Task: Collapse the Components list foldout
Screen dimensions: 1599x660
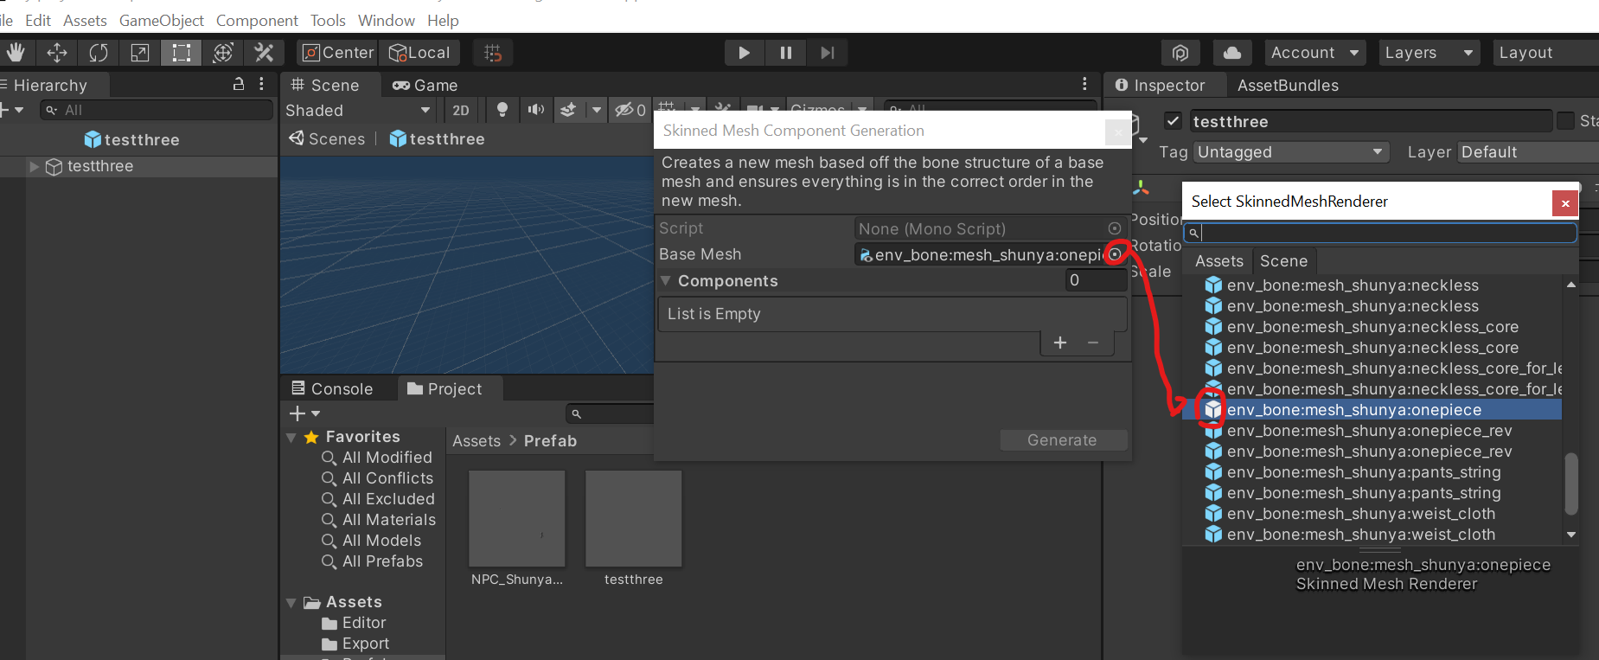Action: (666, 281)
